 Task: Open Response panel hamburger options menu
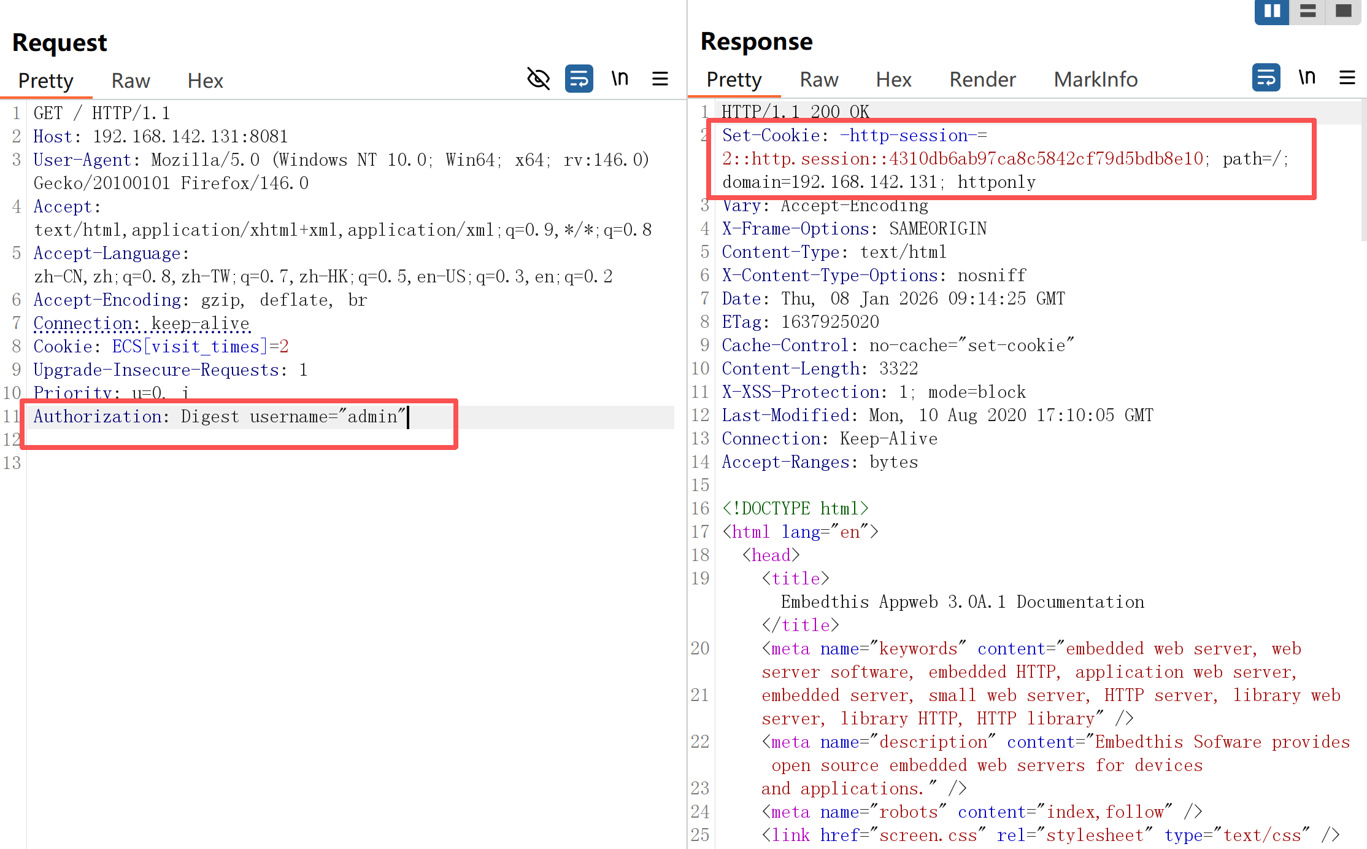point(1347,77)
